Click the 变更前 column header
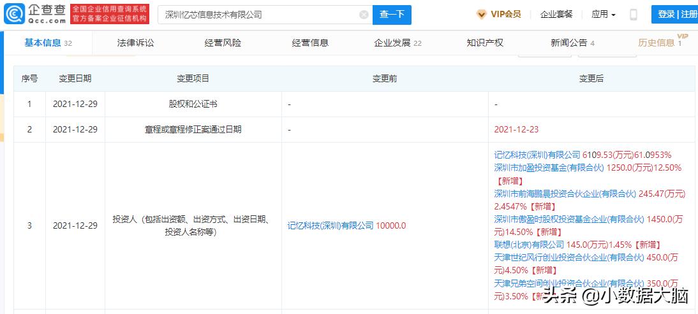The width and height of the screenshot is (698, 314). (385, 78)
